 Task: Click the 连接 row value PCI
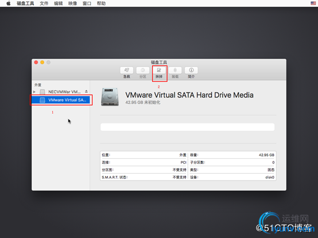(183, 162)
